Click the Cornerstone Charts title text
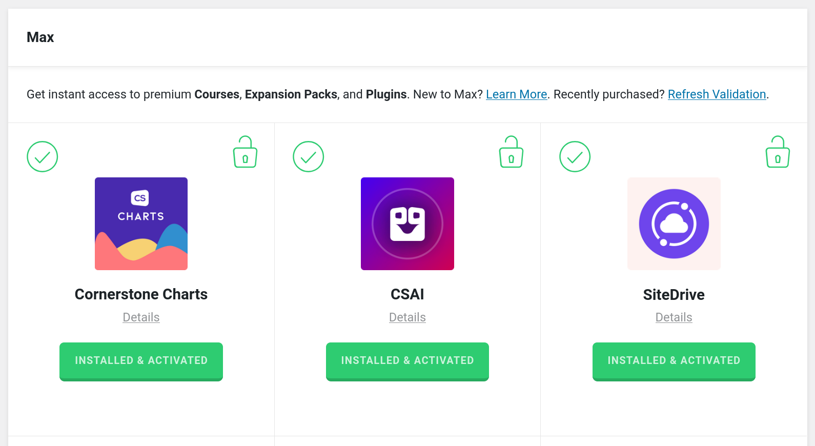The width and height of the screenshot is (815, 446). 141,294
